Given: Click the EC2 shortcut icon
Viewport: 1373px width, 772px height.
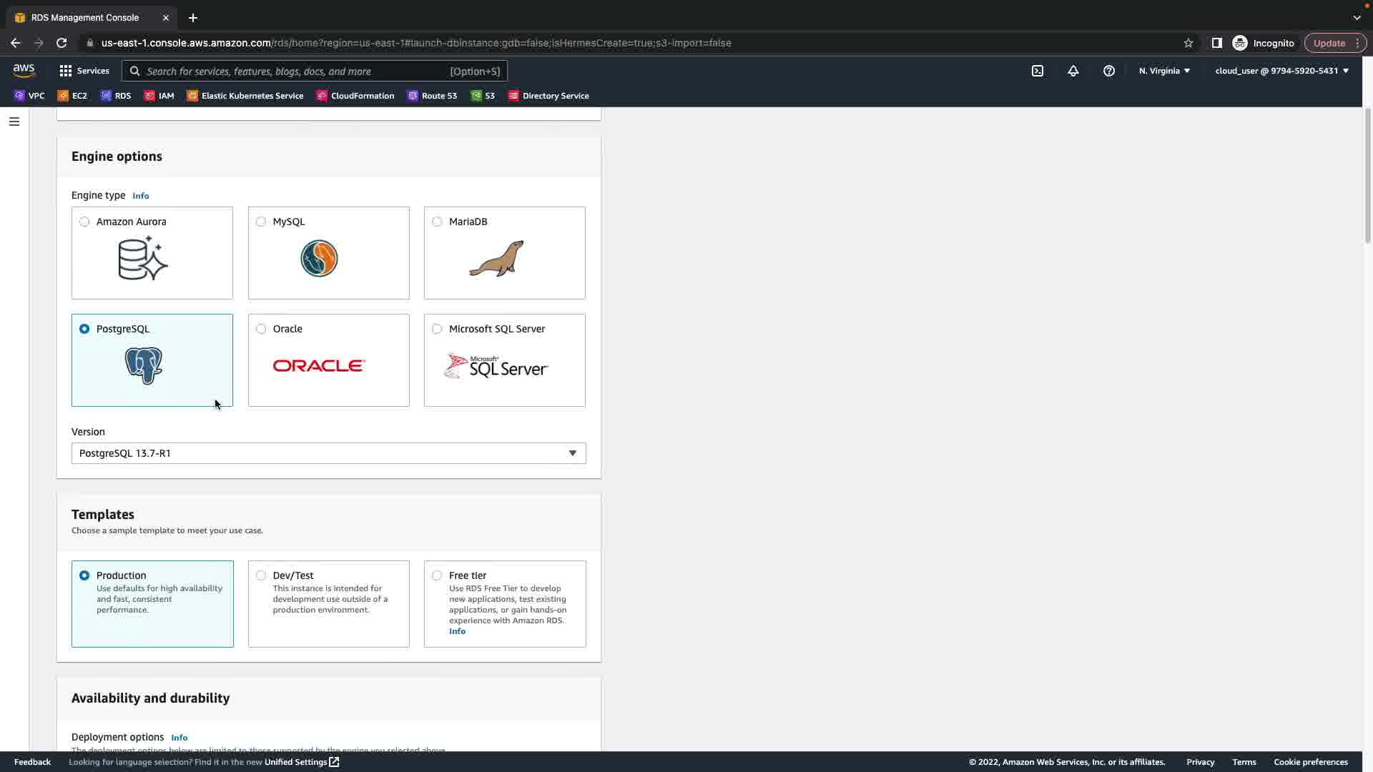Looking at the screenshot, I should [63, 96].
